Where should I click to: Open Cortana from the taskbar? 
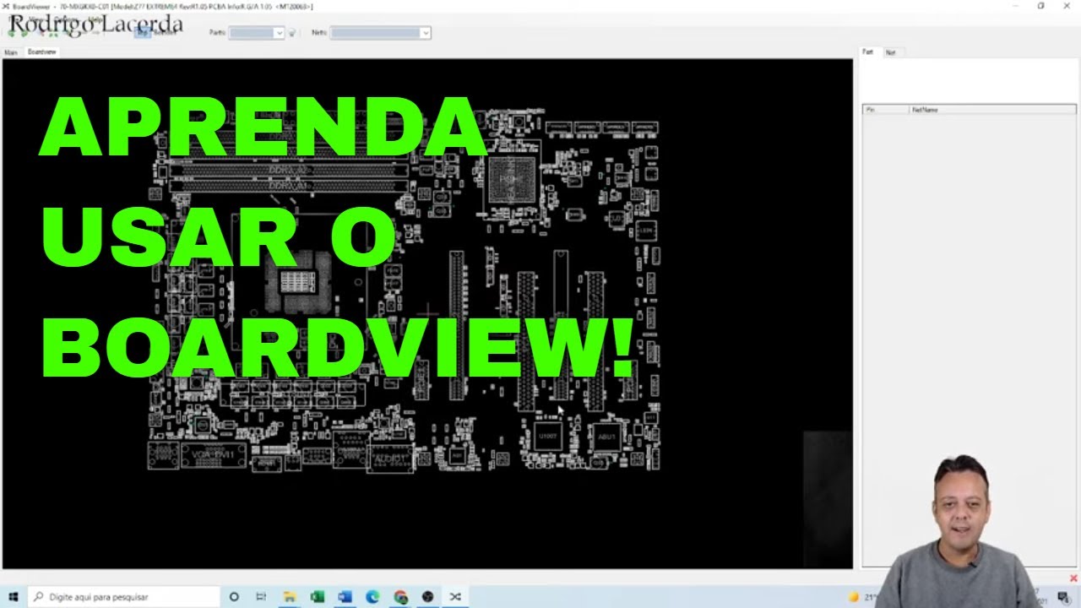point(234,597)
